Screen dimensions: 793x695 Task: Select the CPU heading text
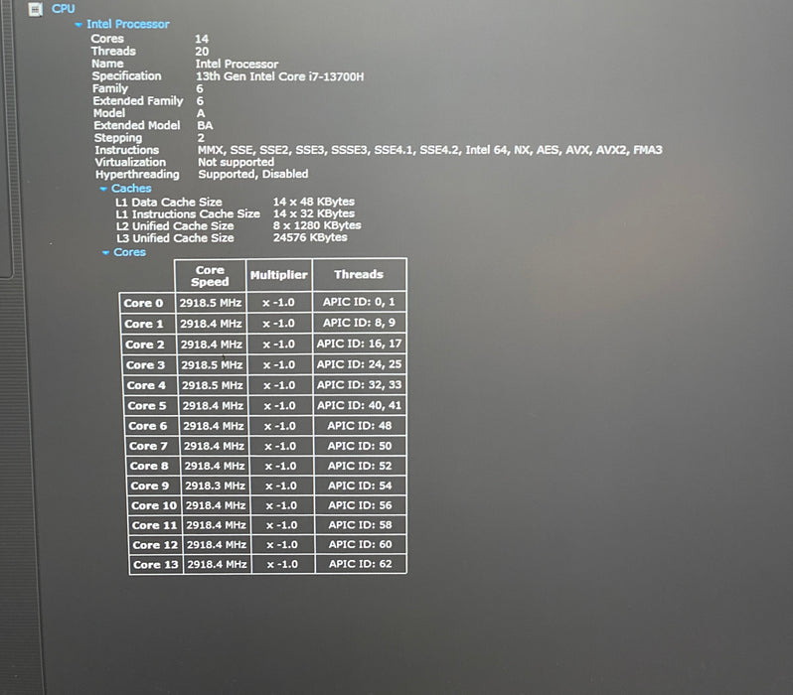64,9
